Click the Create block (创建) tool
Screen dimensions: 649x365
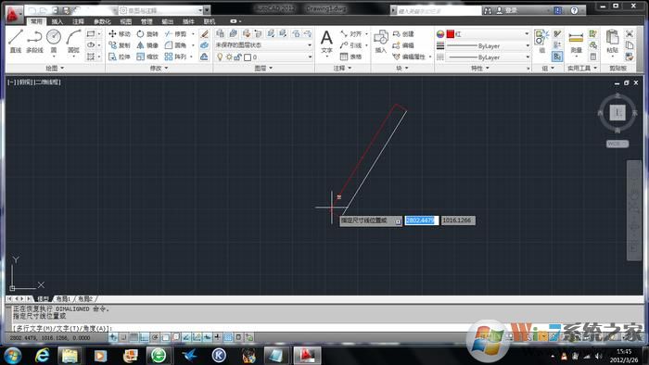tap(403, 34)
